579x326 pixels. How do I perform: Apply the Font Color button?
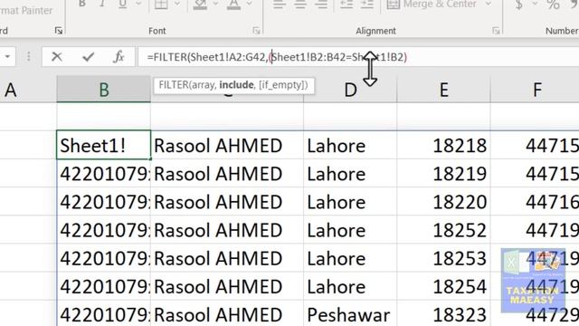pyautogui.click(x=233, y=4)
